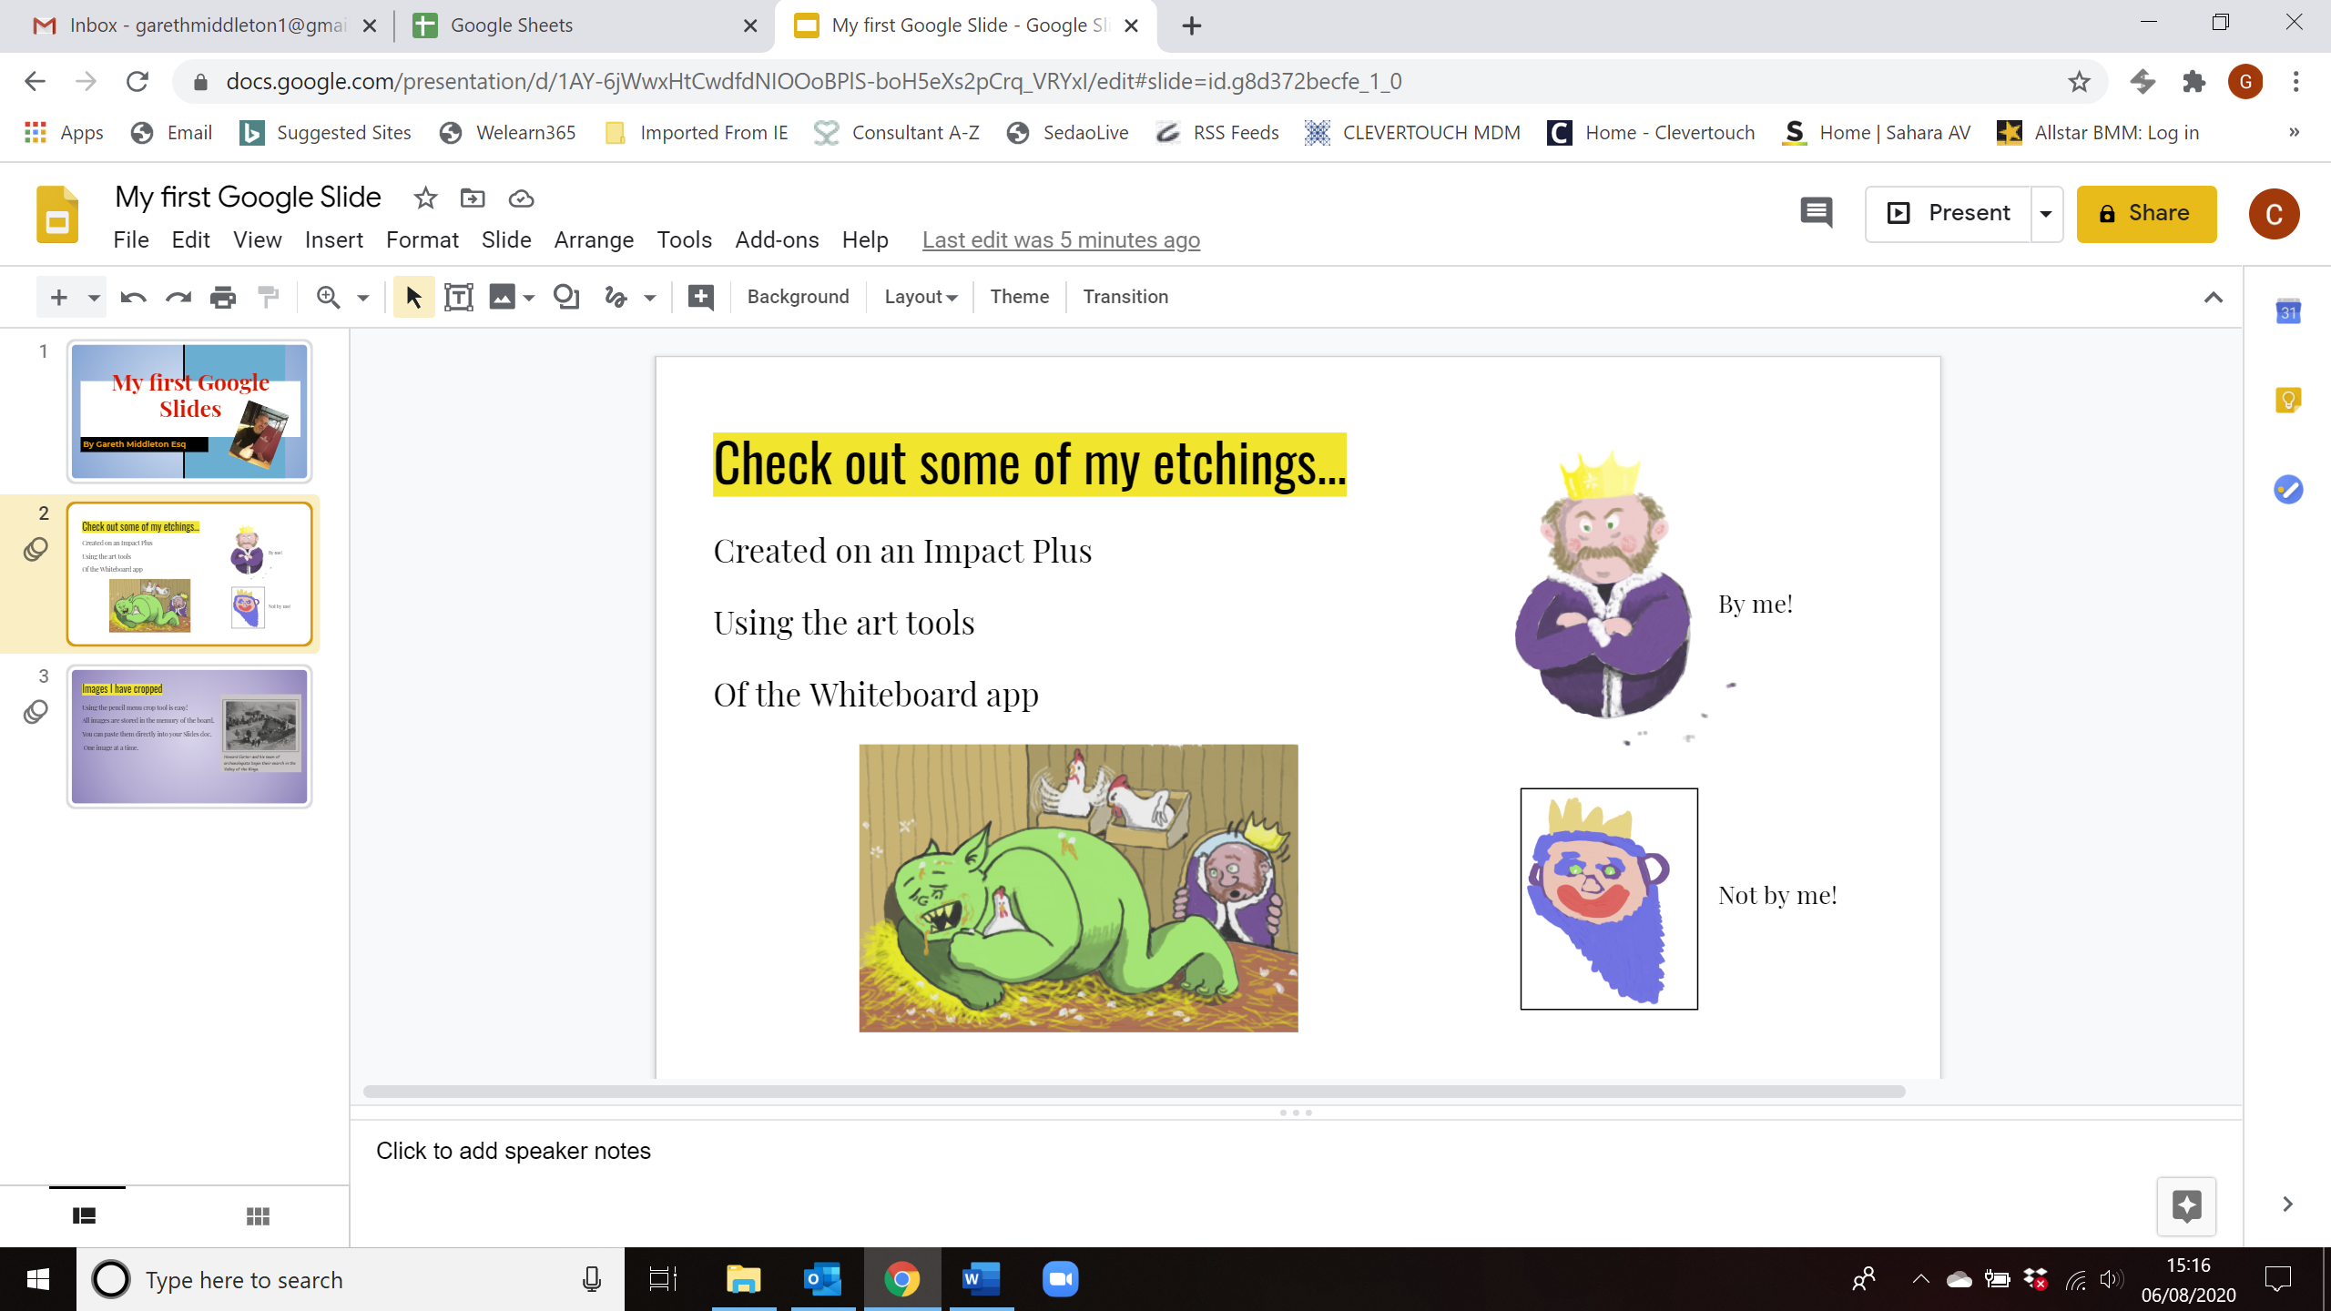
Task: Open Last edit was 5 minutes ago link
Action: click(x=1061, y=239)
